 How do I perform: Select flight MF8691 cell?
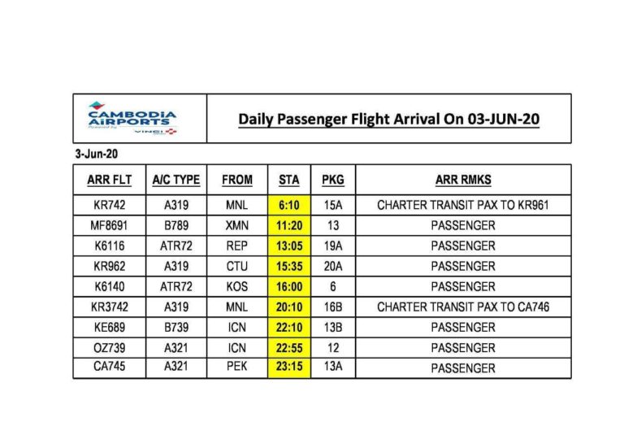coord(110,225)
